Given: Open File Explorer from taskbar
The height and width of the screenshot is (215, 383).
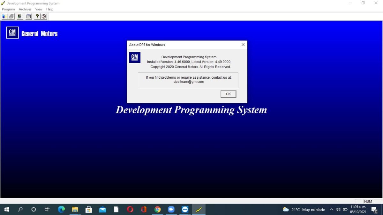Looking at the screenshot, I should point(75,209).
